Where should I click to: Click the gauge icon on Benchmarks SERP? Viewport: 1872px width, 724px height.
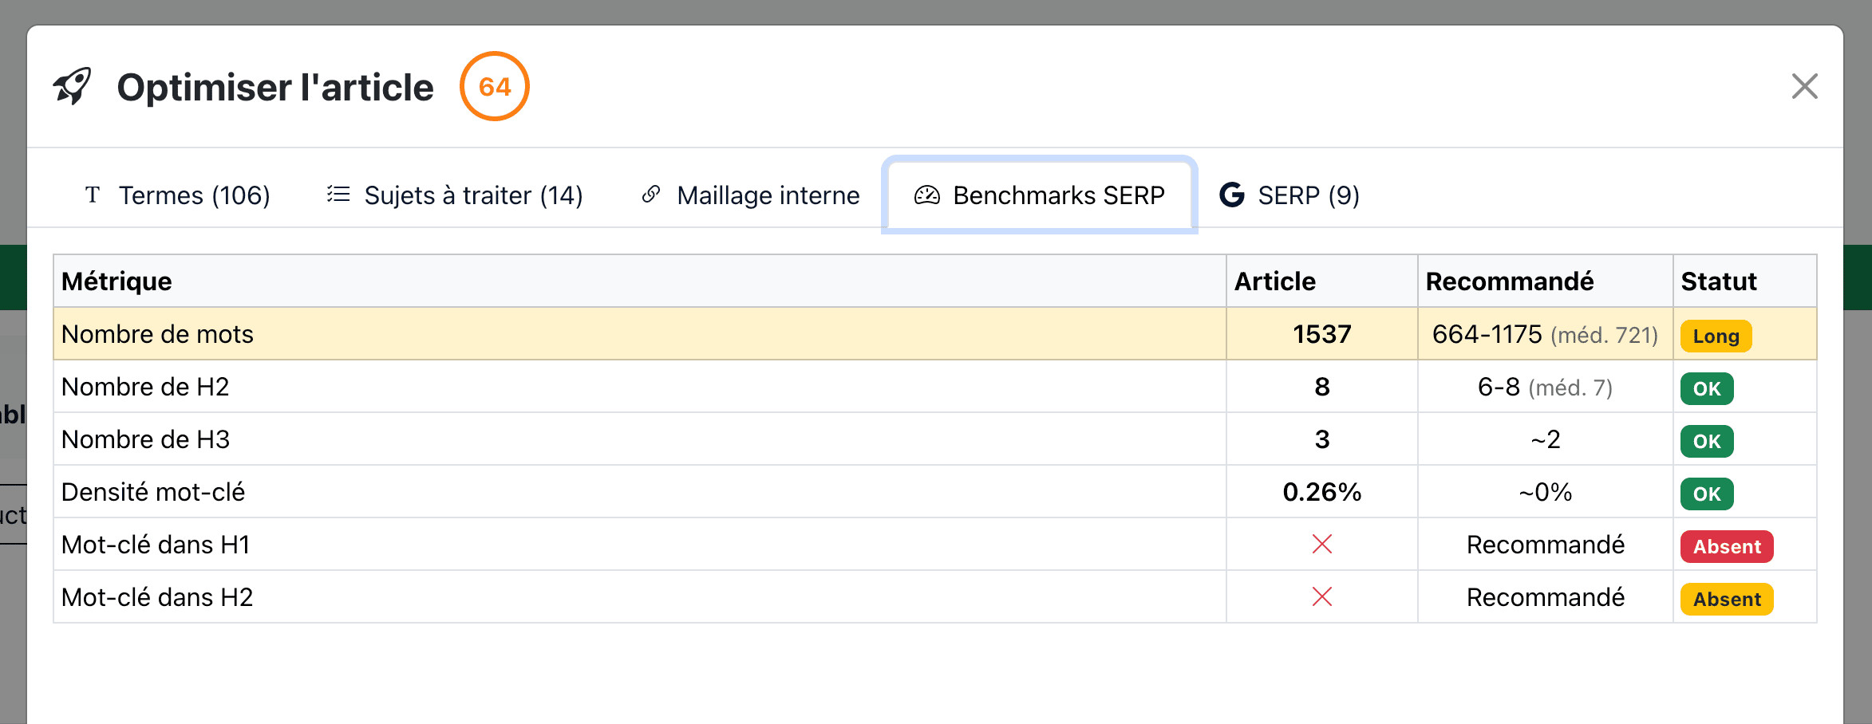(926, 195)
